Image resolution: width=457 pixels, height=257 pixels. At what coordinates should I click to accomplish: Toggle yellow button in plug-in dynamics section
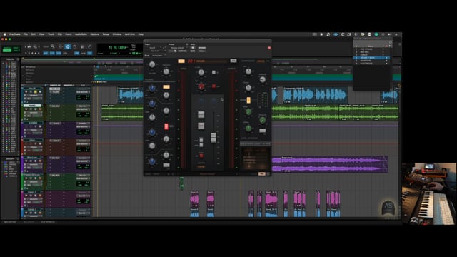tap(248, 100)
